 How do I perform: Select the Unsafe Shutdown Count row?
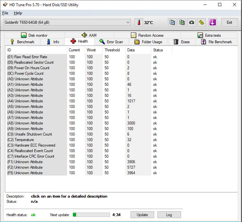[89, 134]
